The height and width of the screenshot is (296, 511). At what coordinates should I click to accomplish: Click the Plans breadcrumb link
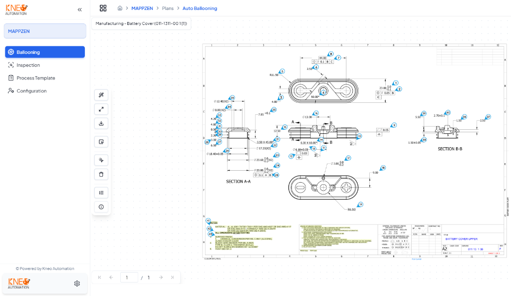pos(168,8)
